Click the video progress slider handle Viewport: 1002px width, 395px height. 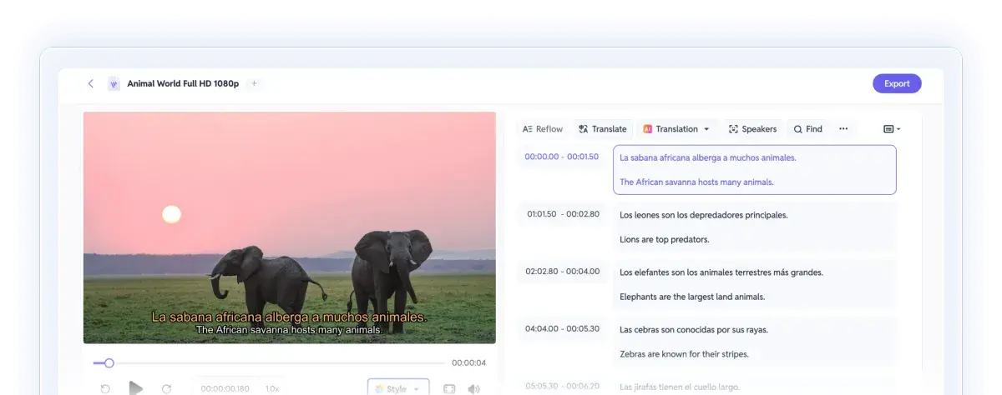pos(109,362)
